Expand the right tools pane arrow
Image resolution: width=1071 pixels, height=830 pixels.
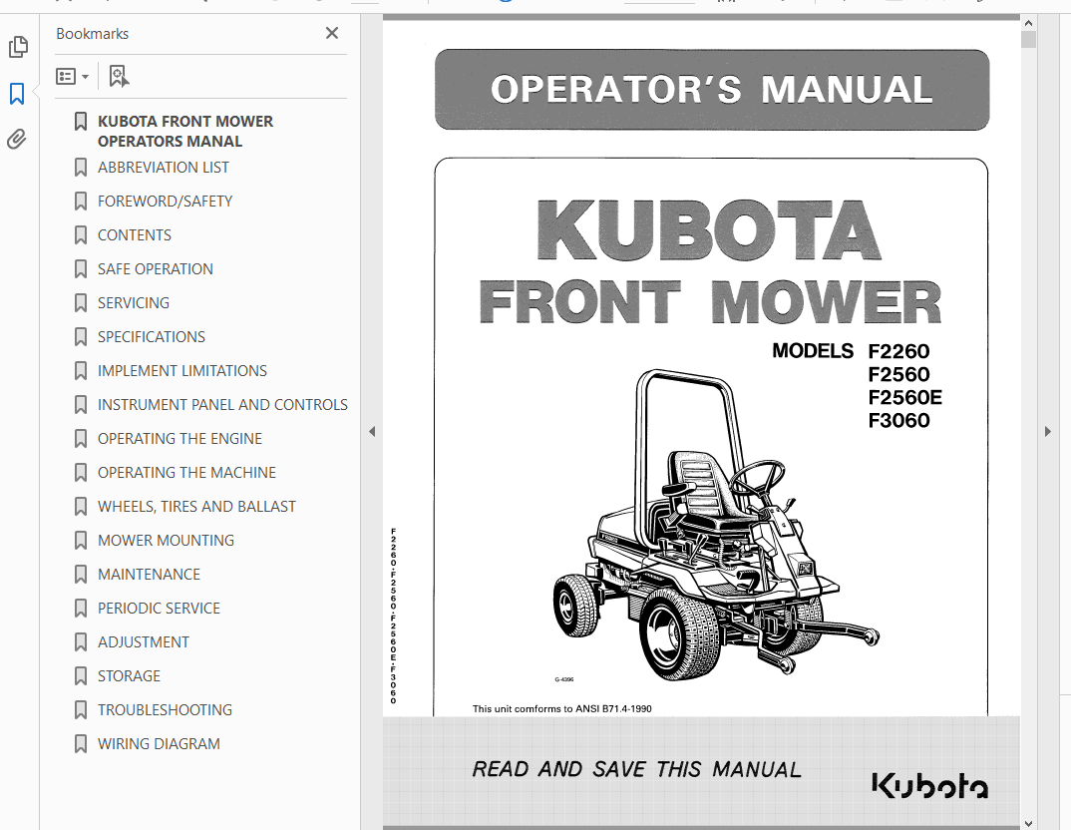point(1048,432)
